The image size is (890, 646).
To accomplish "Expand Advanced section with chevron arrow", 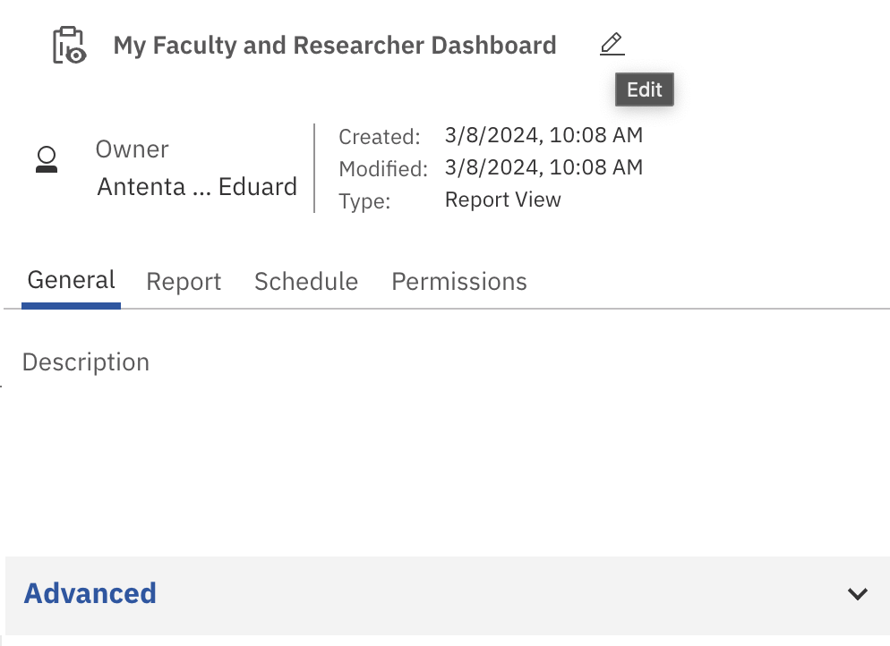I will pyautogui.click(x=857, y=594).
